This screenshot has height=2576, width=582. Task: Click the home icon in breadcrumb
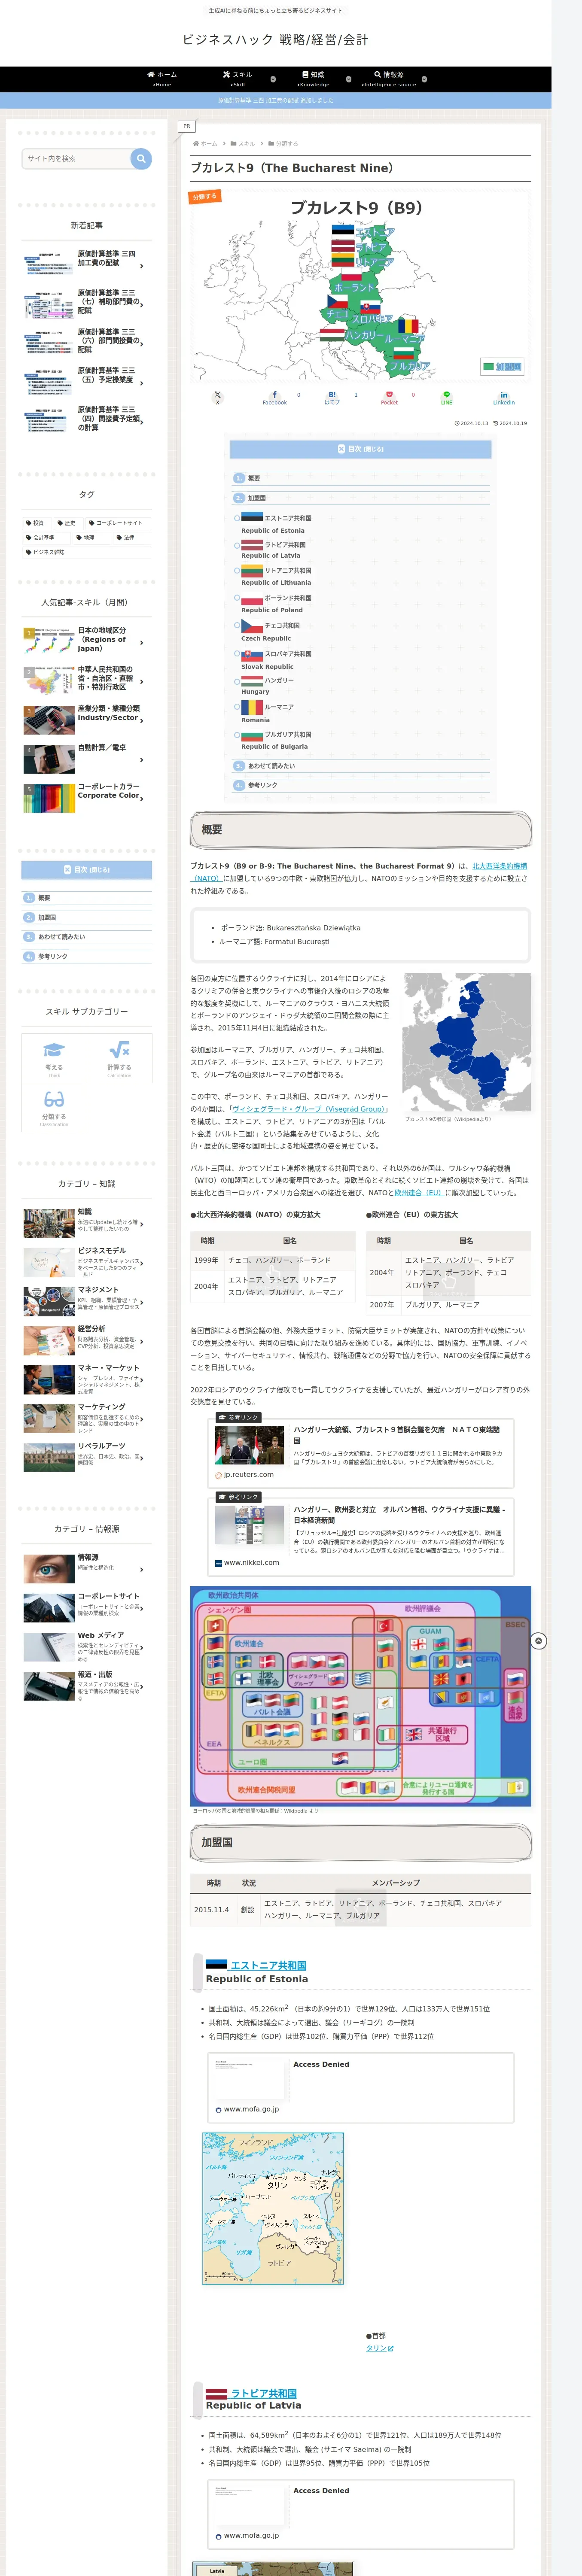tap(196, 144)
